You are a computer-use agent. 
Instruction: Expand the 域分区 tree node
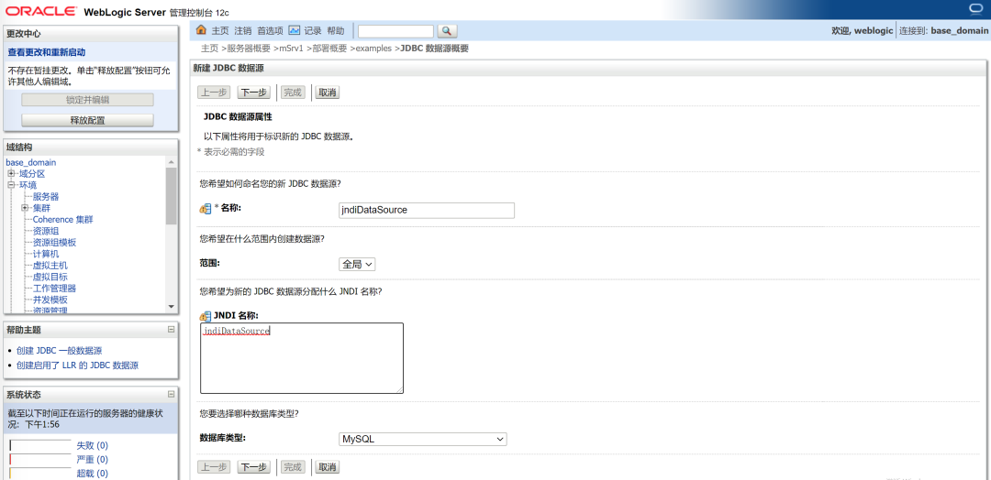(11, 173)
